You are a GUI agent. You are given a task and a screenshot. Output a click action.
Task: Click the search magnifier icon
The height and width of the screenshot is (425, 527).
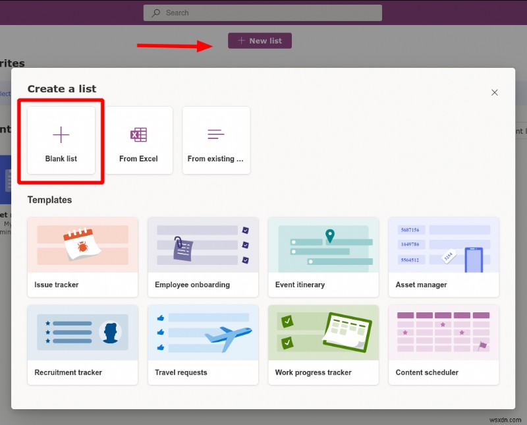coord(154,13)
